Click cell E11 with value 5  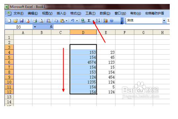pos(106,87)
